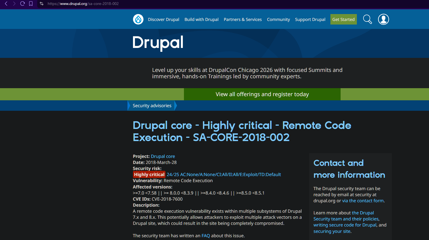The height and width of the screenshot is (240, 429).
Task: Open the securing your site link
Action: click(x=332, y=231)
